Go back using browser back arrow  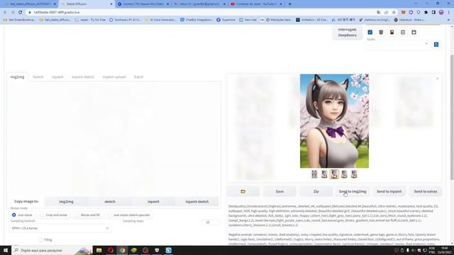click(x=5, y=13)
